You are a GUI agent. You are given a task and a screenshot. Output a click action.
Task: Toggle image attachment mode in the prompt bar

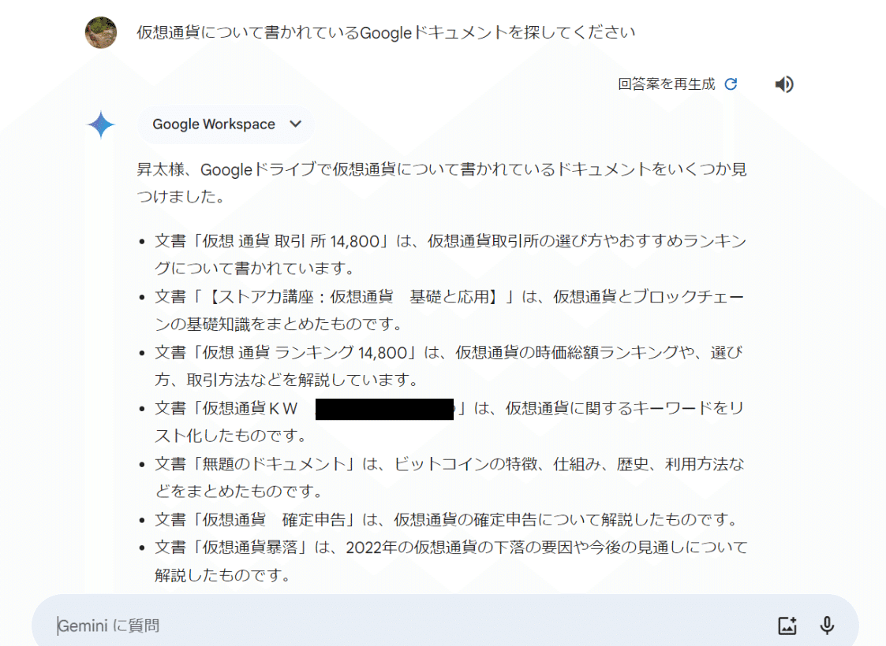787,625
